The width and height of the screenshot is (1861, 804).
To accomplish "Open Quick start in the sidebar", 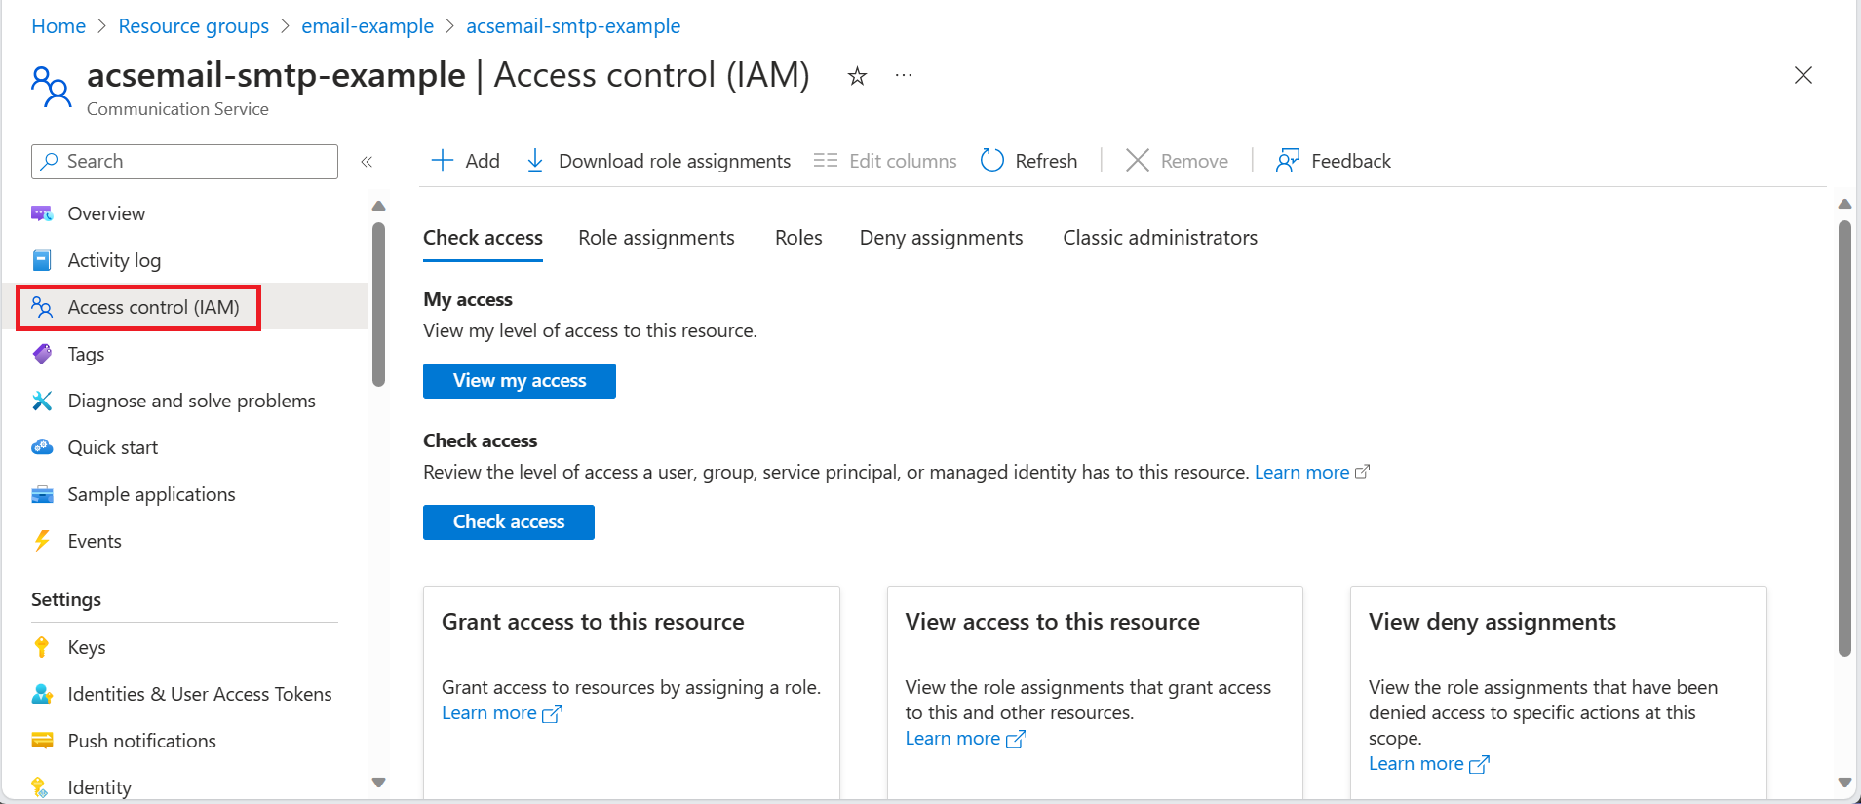I will click(x=112, y=447).
